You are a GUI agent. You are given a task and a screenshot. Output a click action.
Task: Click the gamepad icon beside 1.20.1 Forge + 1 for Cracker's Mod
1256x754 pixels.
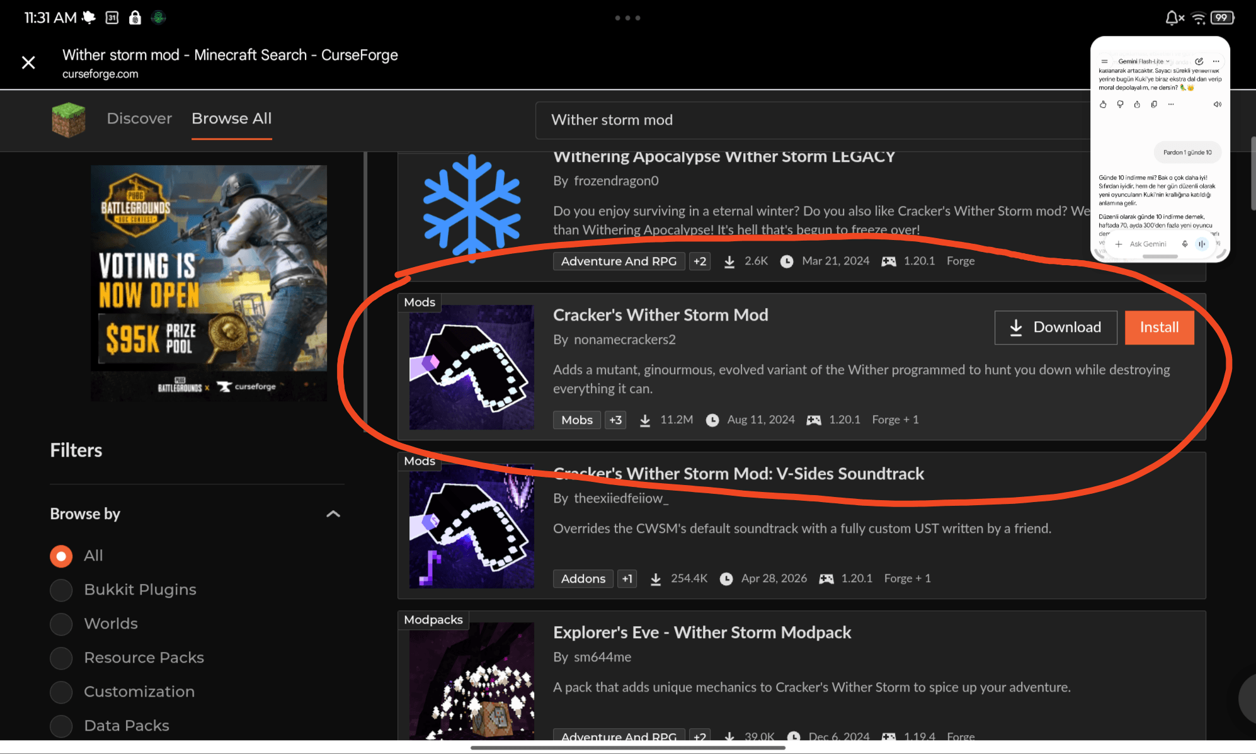814,420
